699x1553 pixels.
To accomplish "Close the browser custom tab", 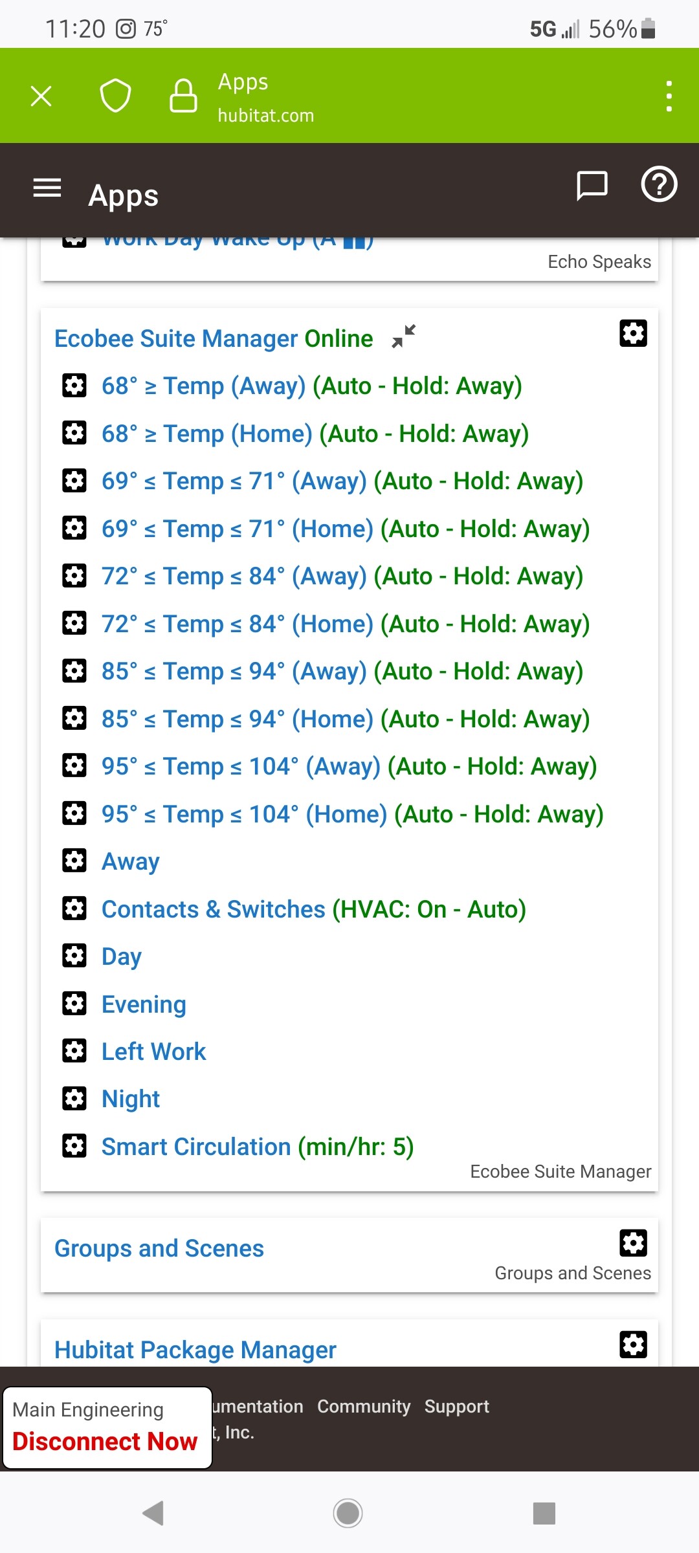I will [41, 96].
